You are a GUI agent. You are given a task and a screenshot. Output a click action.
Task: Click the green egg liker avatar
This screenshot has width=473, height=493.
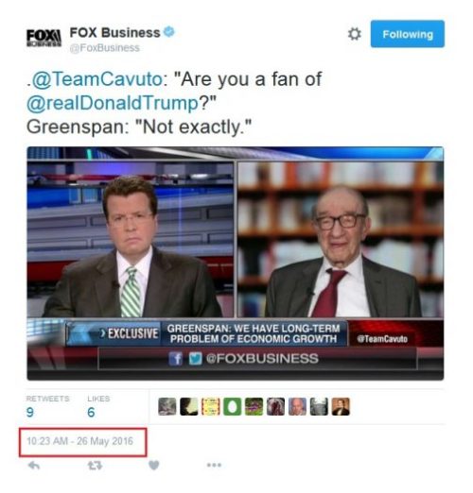coord(233,406)
